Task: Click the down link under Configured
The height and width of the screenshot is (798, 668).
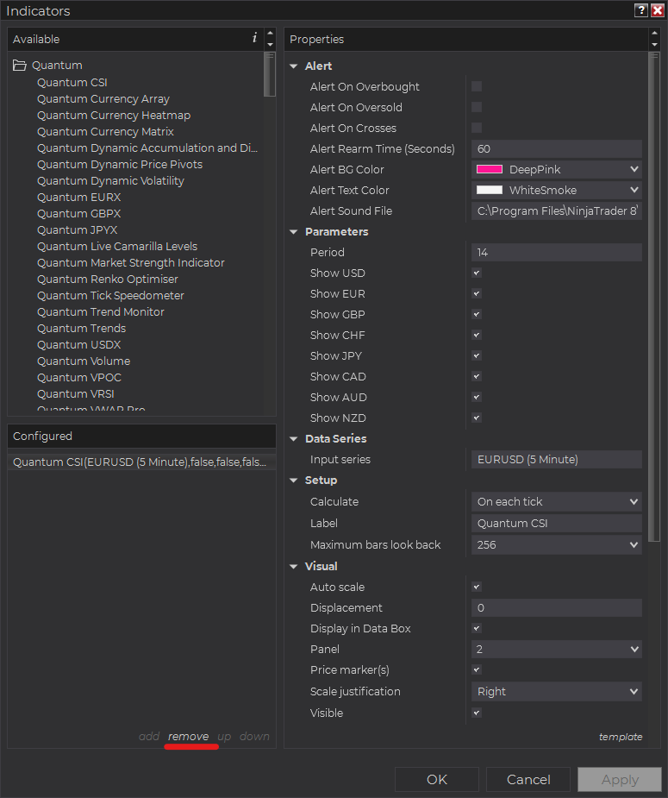Action: [x=254, y=737]
